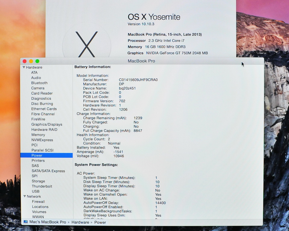
Task: Click Cycle Count value 2
Action: pos(109,139)
